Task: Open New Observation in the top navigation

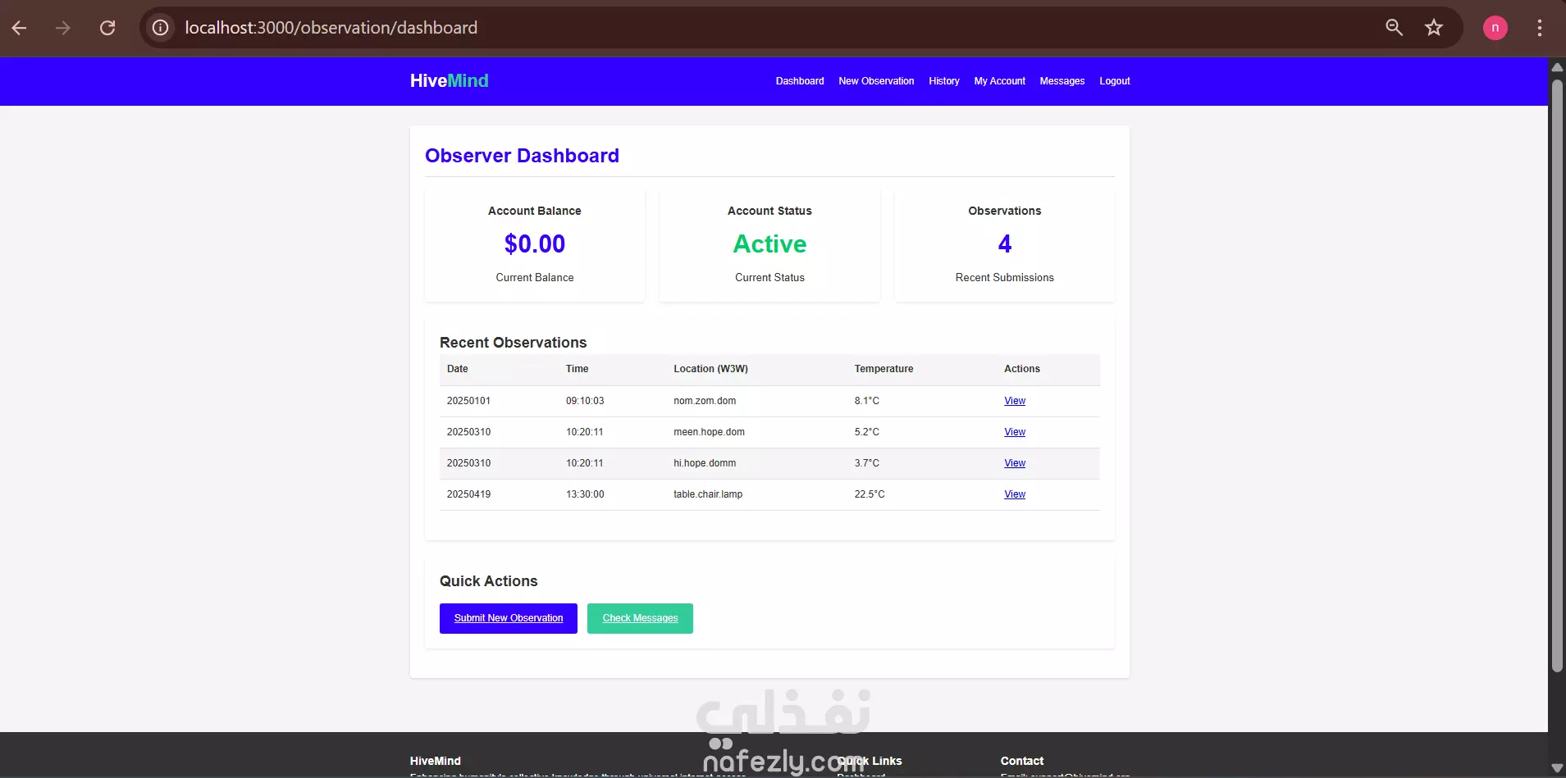Action: 876,81
